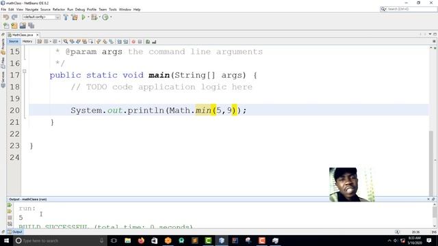438x246 pixels.
Task: Click the New File icon
Action: click(6, 26)
